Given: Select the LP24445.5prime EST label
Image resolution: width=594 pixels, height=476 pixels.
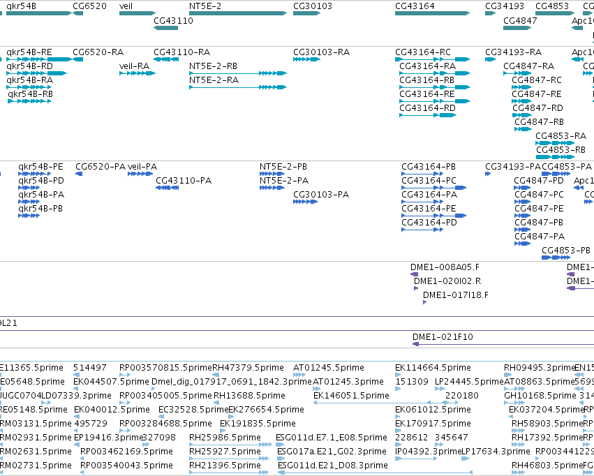Looking at the screenshot, I should [469, 382].
